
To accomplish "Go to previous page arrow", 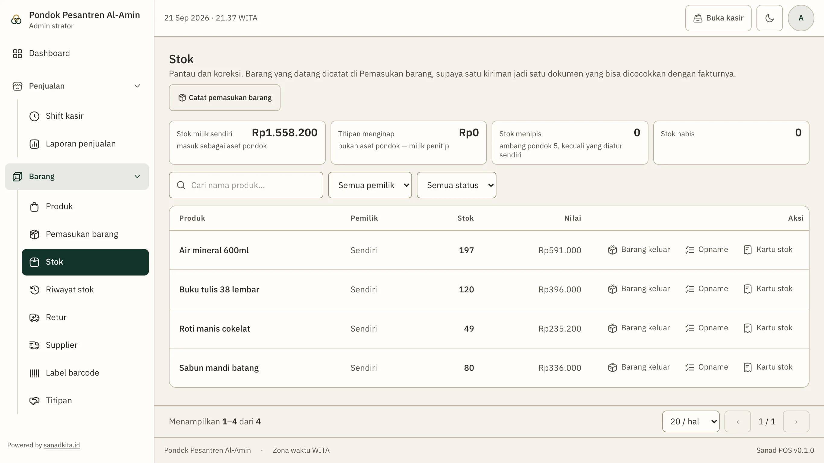I will [737, 421].
